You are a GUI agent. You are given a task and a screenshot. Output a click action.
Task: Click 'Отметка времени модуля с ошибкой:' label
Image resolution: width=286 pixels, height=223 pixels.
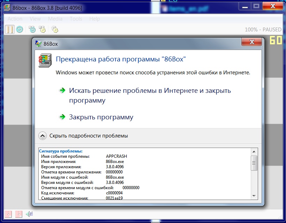(77, 188)
